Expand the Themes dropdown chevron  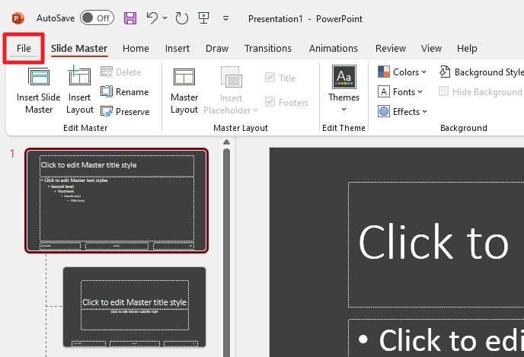(344, 110)
